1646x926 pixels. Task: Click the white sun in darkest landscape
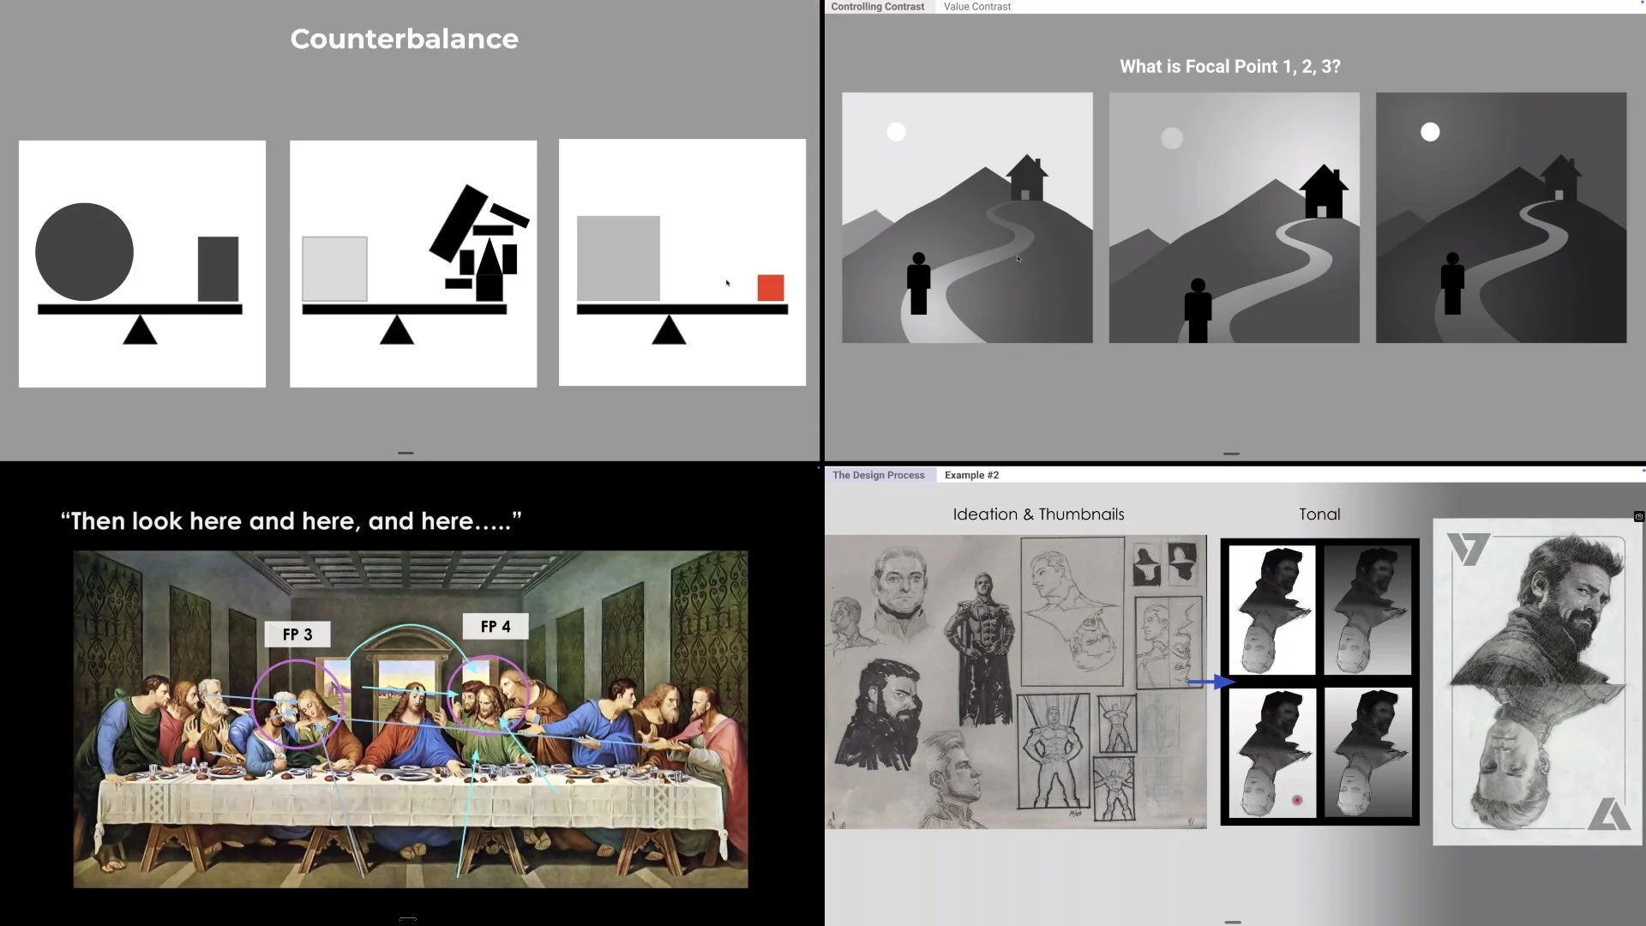(1430, 132)
